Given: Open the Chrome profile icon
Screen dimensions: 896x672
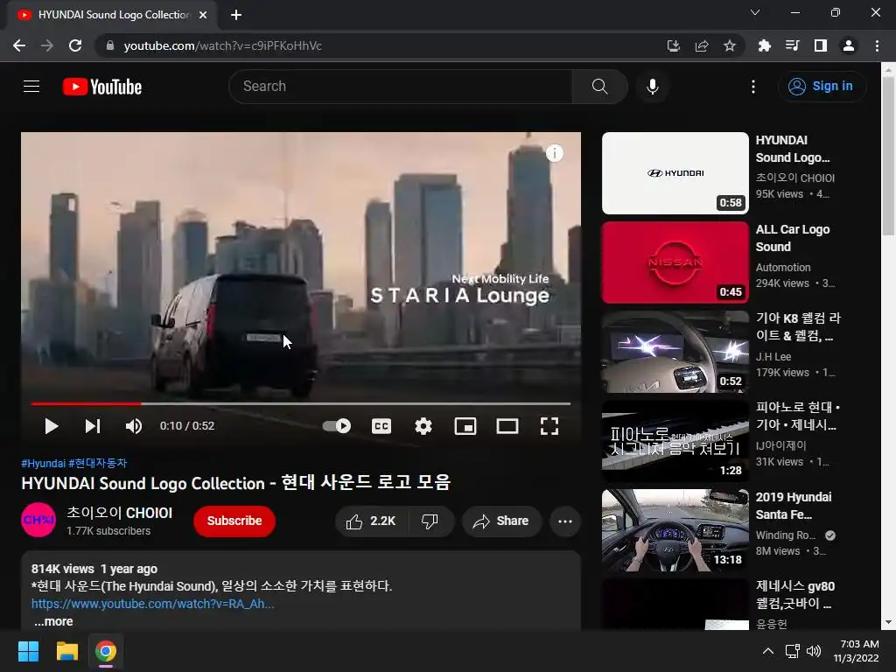Looking at the screenshot, I should 849,45.
